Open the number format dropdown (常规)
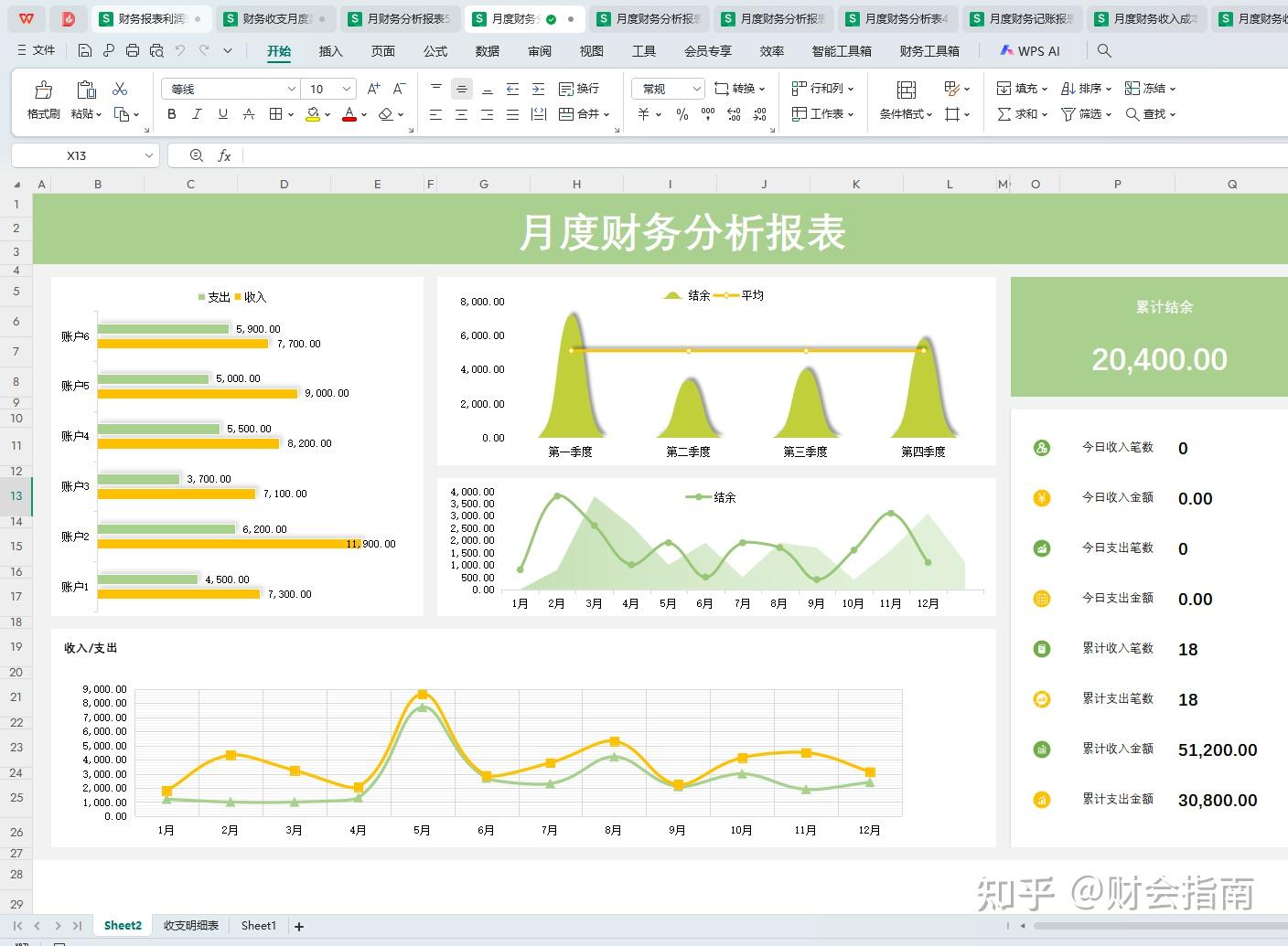This screenshot has width=1288, height=946. pos(696,89)
